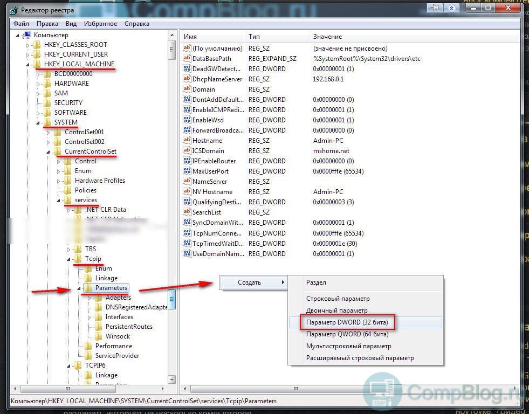This screenshot has width=529, height=414.
Task: Click the Hostname string value icon
Action: (187, 140)
